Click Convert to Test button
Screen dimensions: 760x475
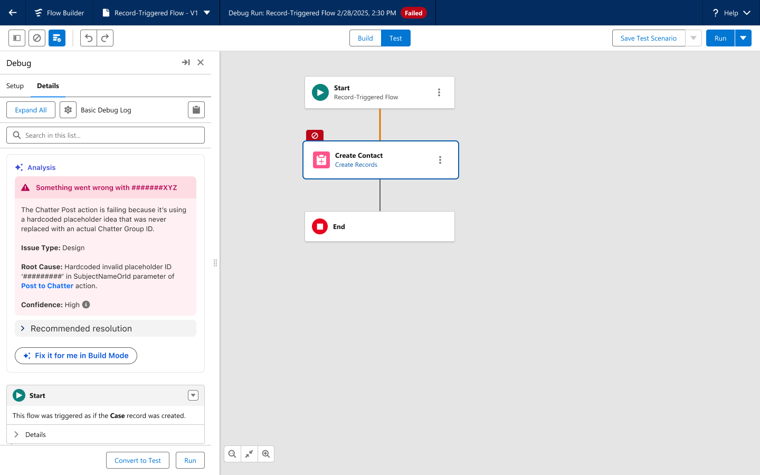point(138,460)
